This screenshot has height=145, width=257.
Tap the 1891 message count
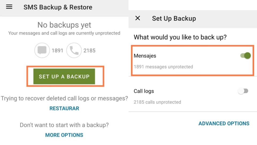pos(57,51)
